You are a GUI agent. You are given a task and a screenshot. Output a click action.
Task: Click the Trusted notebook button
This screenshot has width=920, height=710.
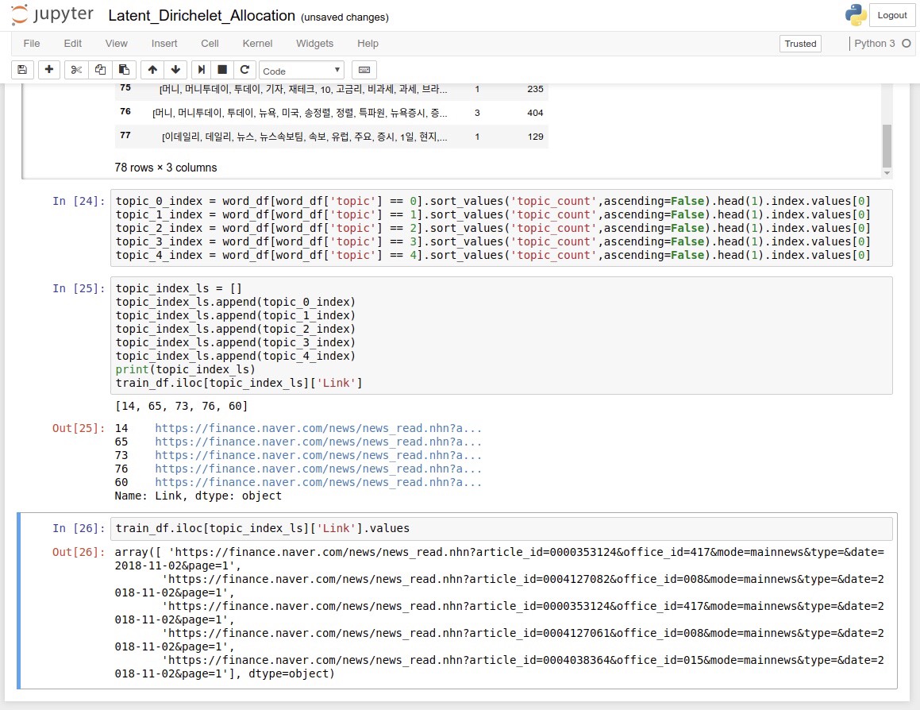pyautogui.click(x=800, y=44)
